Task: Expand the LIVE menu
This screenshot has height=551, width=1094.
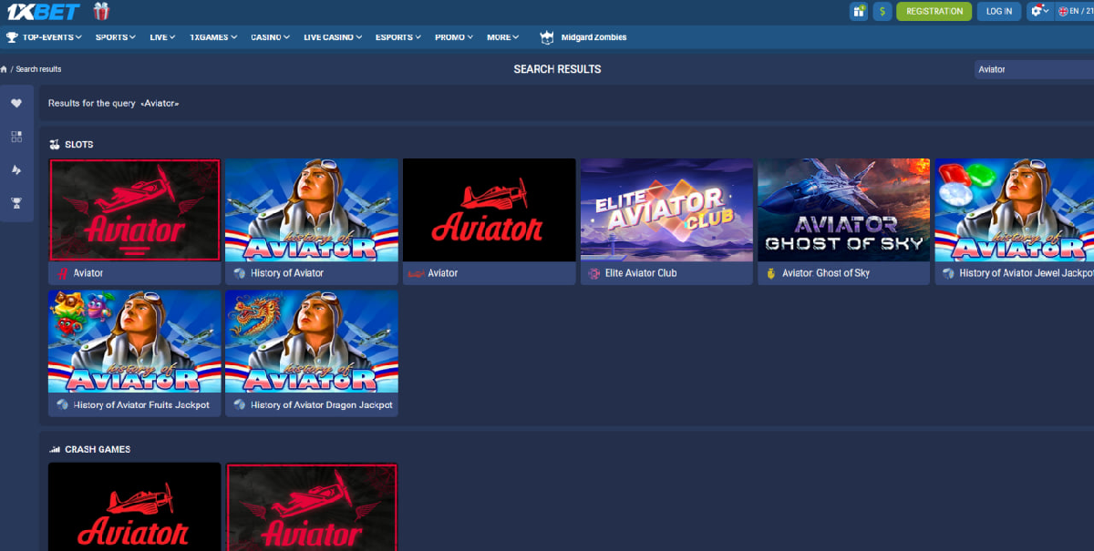Action: tap(162, 37)
